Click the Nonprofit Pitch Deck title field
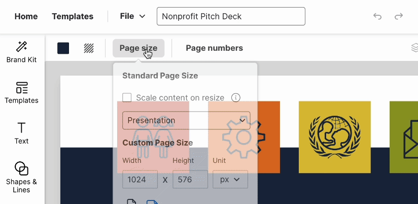 point(231,16)
